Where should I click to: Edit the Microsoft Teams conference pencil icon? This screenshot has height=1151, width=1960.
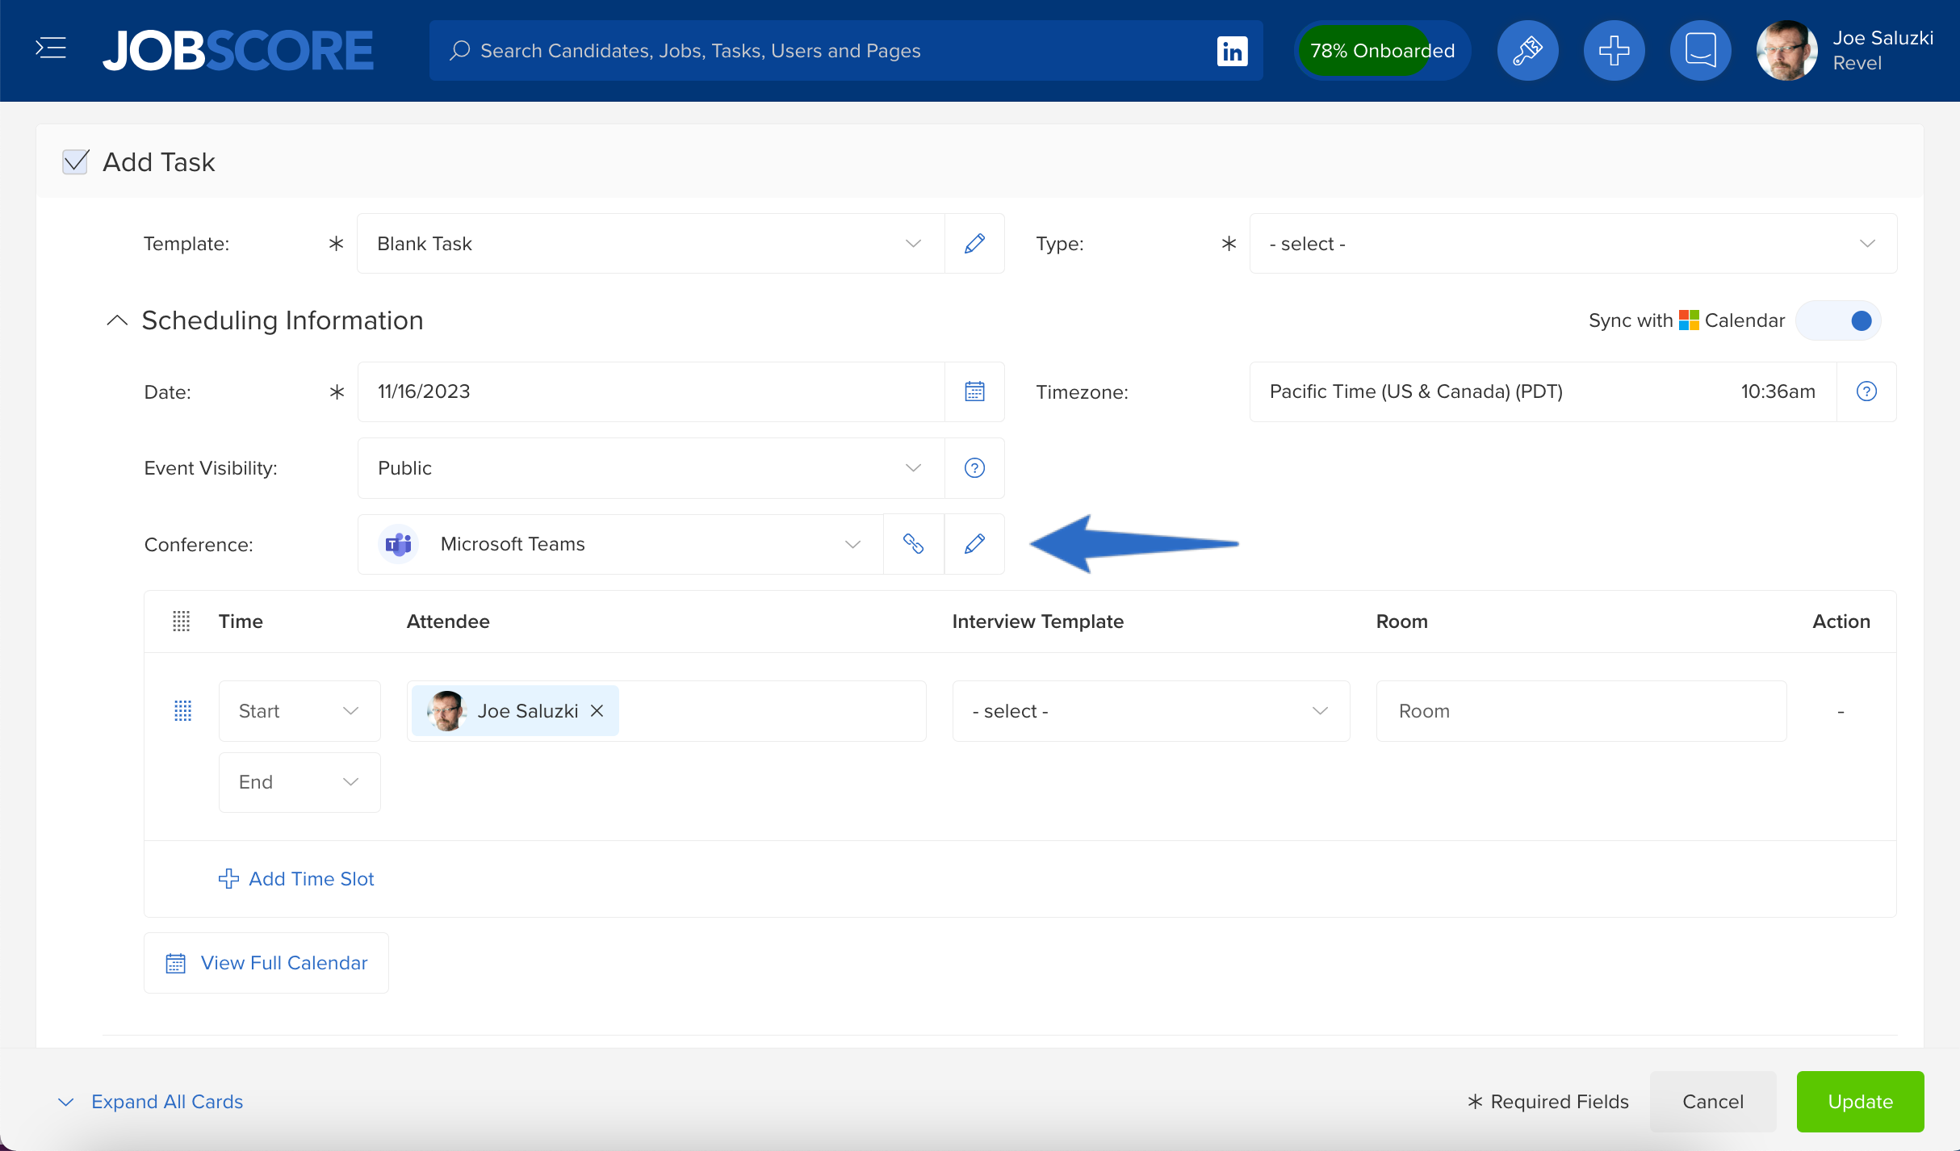tap(974, 544)
